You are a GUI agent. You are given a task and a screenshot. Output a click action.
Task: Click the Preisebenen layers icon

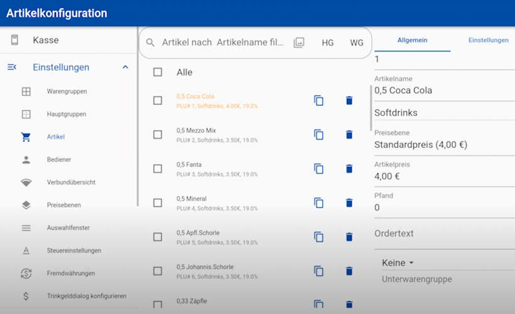pyautogui.click(x=26, y=205)
